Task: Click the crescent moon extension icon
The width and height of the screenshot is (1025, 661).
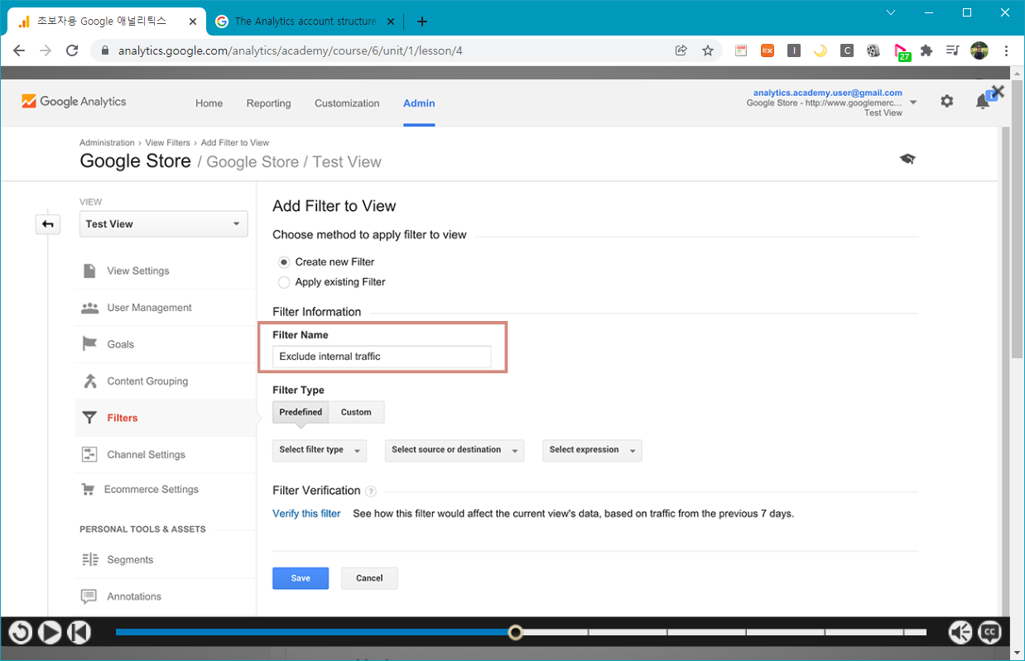Action: point(820,50)
